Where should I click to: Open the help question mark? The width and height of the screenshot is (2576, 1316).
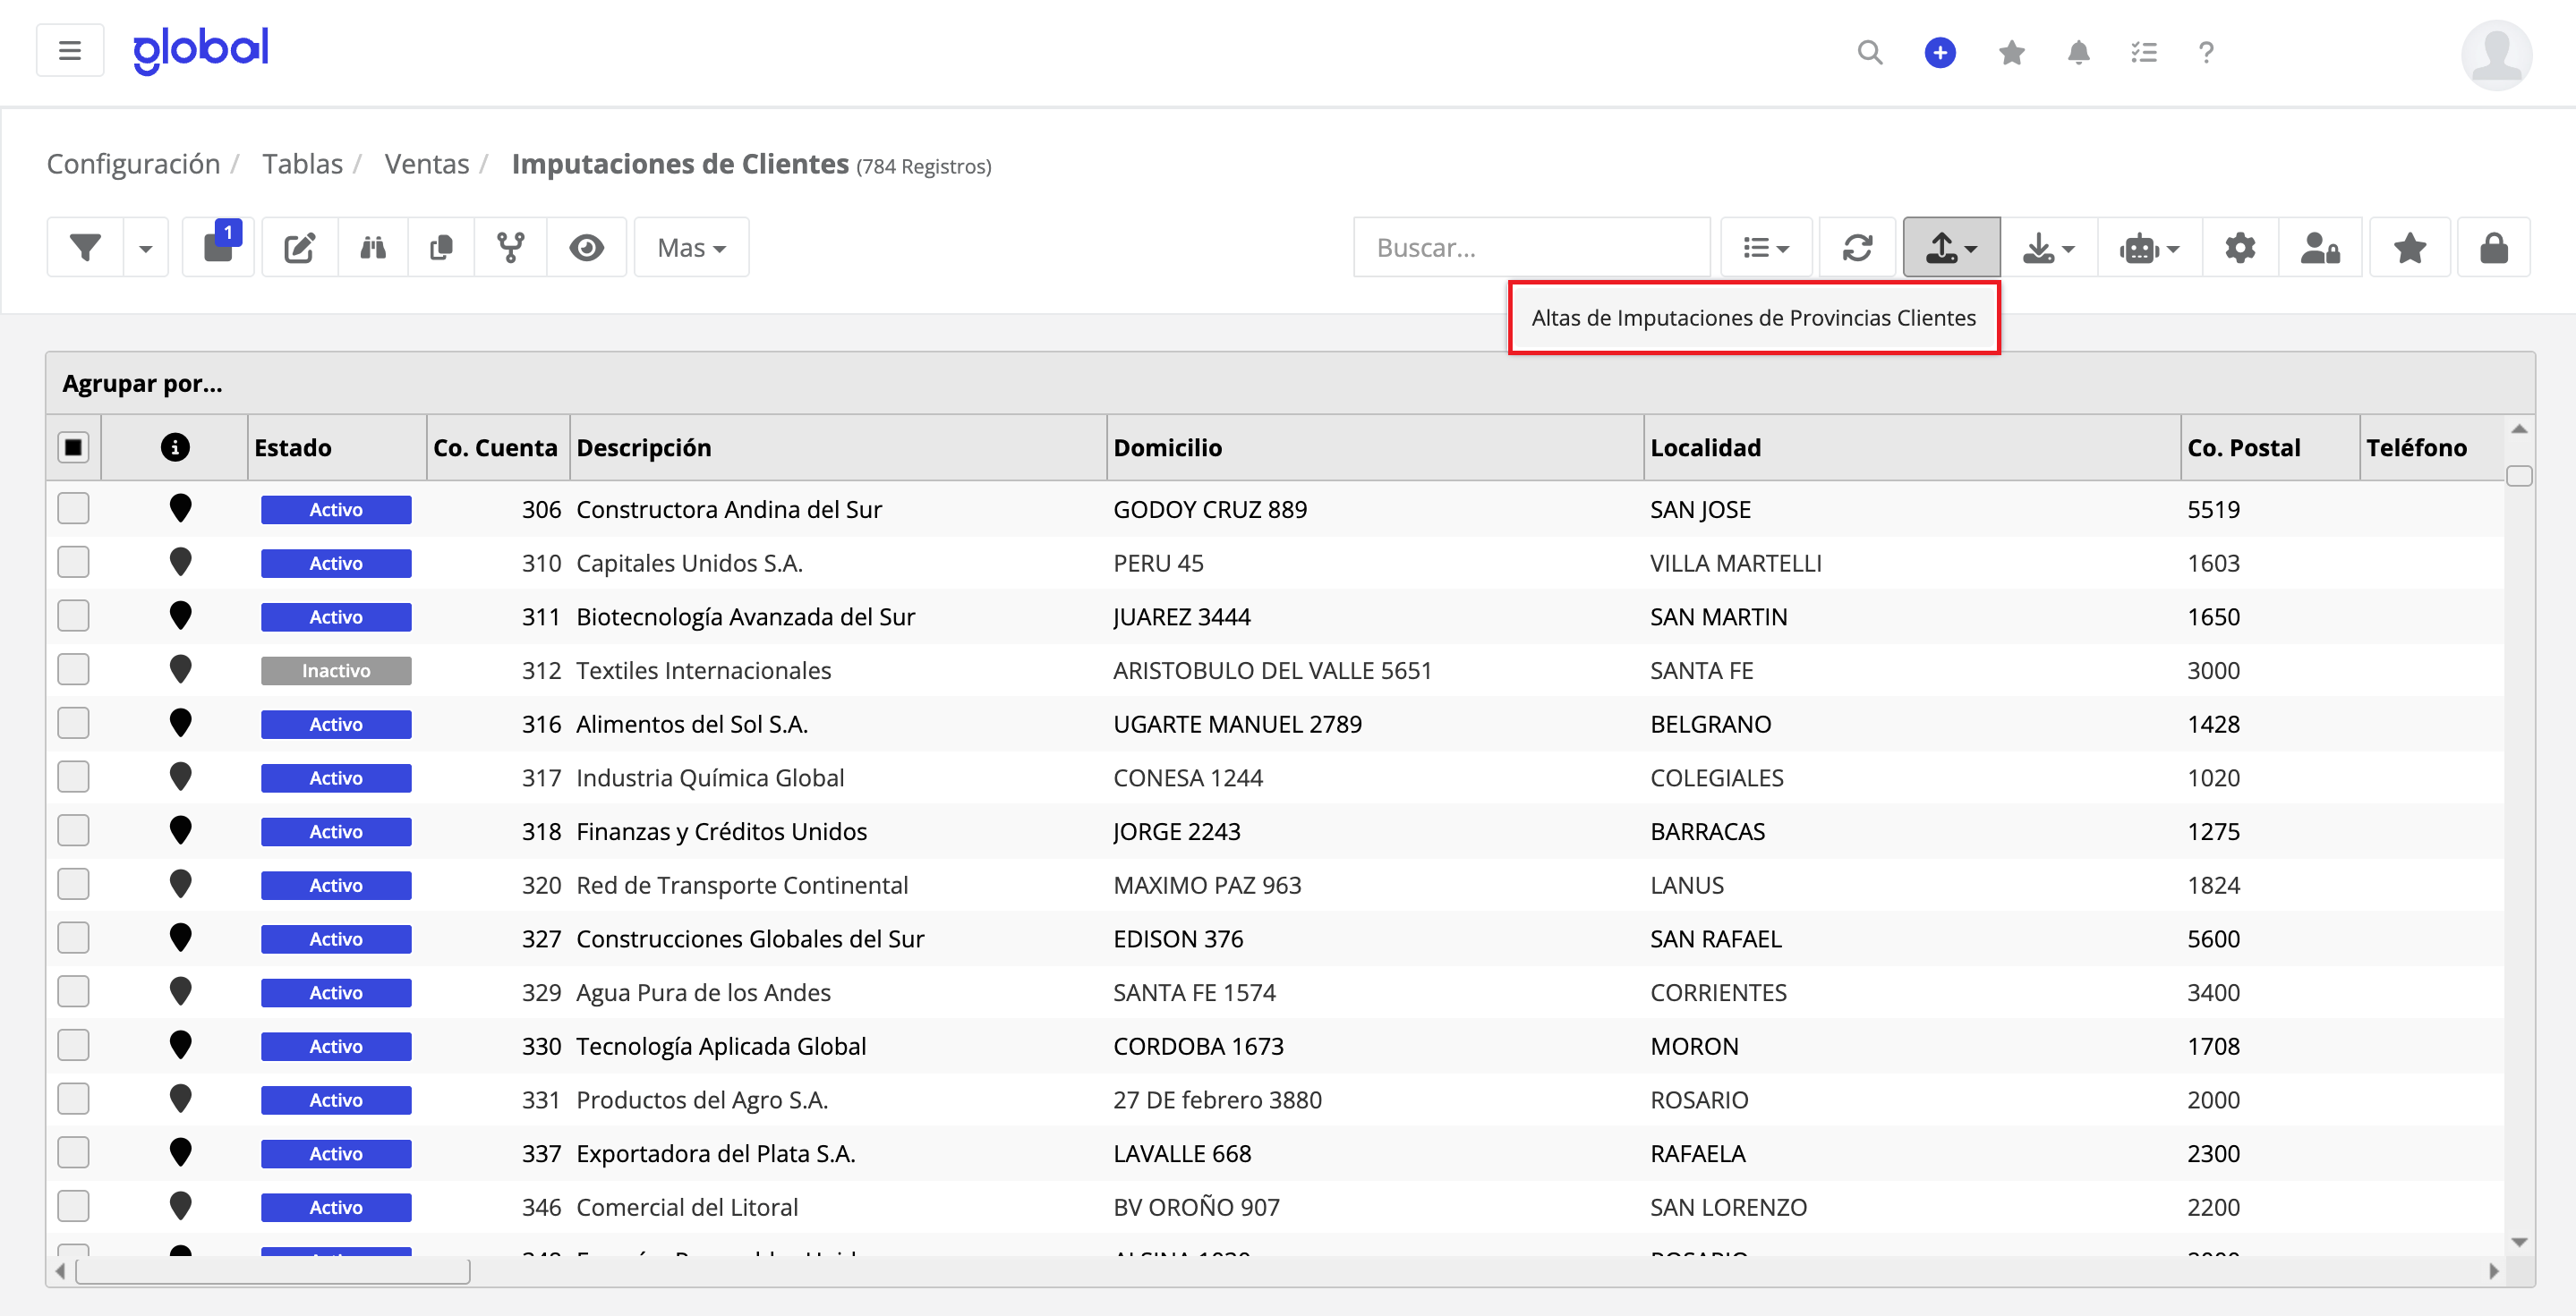[2206, 52]
